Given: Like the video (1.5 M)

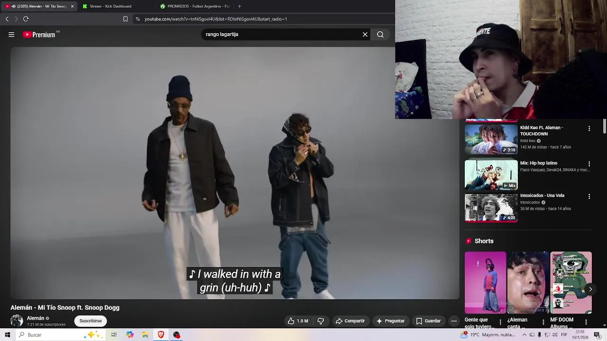Looking at the screenshot, I should [298, 321].
